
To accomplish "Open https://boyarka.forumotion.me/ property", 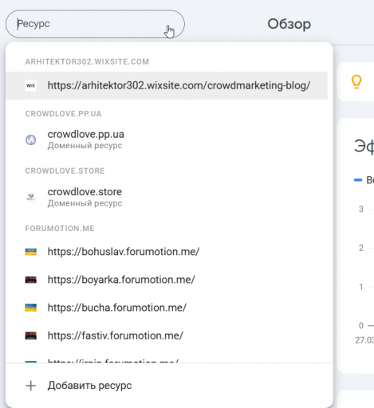I will tap(167, 280).
